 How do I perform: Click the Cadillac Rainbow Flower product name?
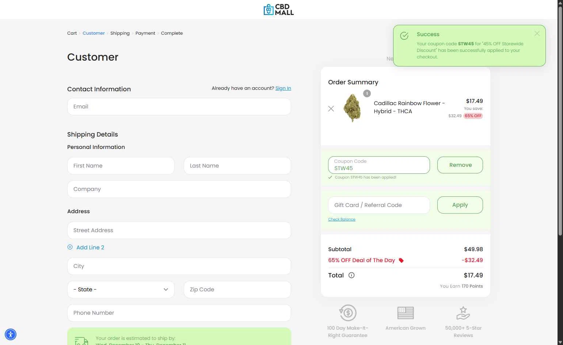coord(409,107)
